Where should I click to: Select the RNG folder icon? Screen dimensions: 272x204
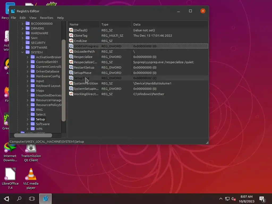click(x=33, y=109)
